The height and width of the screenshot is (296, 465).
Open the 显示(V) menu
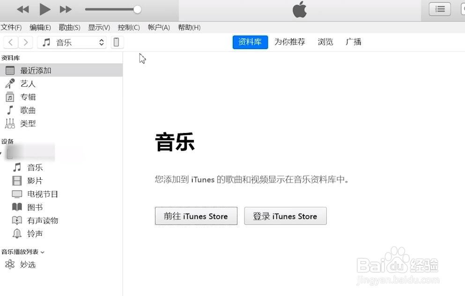tap(99, 28)
